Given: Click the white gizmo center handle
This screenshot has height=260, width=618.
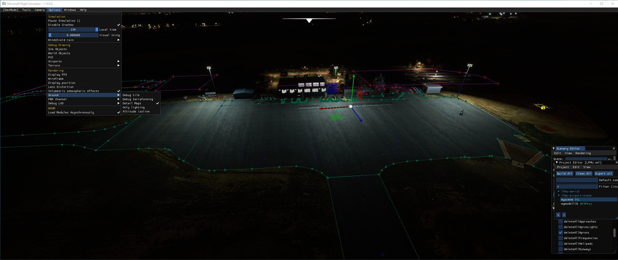Looking at the screenshot, I should pyautogui.click(x=351, y=106).
